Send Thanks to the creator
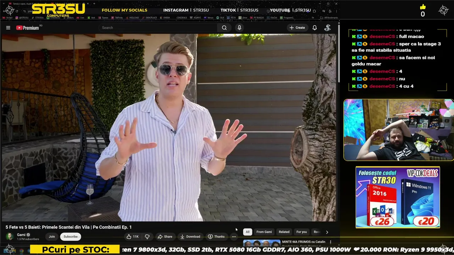This screenshot has height=255, width=454. pos(216,237)
